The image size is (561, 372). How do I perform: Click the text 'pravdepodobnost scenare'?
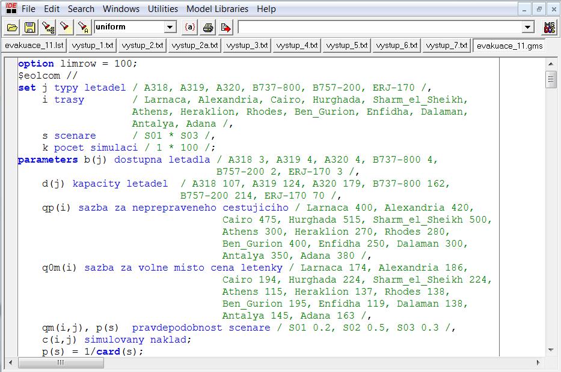(201, 328)
